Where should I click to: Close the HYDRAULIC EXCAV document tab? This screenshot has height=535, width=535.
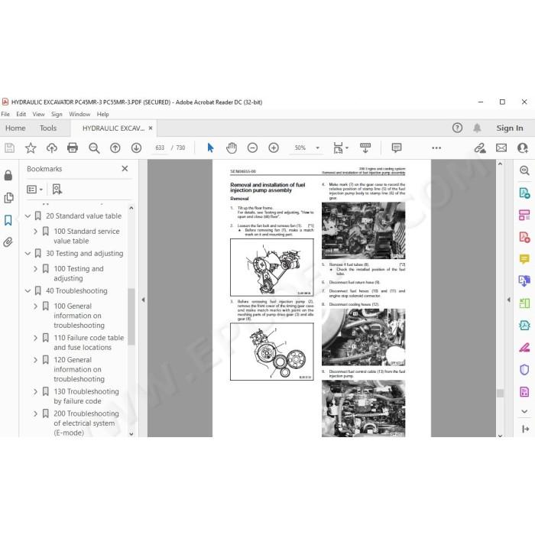(x=151, y=128)
